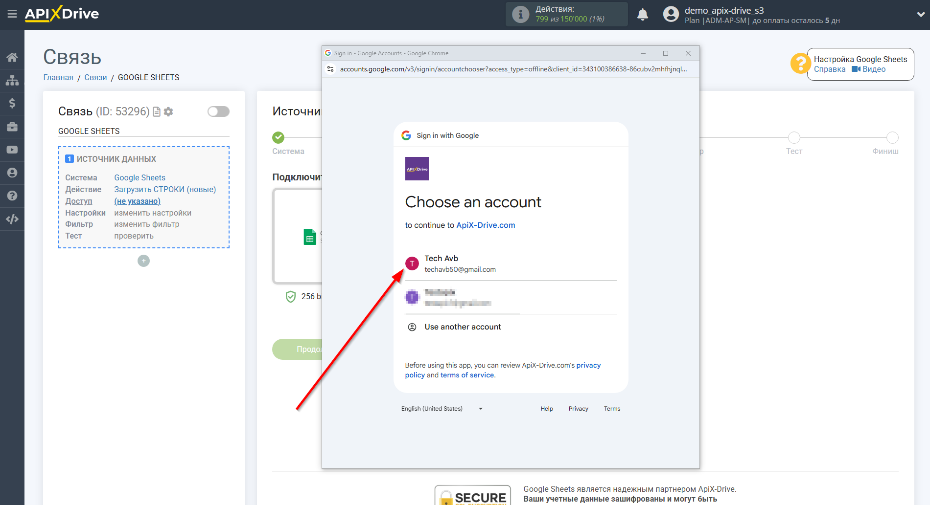The height and width of the screenshot is (505, 930).
Task: Expand the account menu chevron at top right
Action: click(917, 15)
